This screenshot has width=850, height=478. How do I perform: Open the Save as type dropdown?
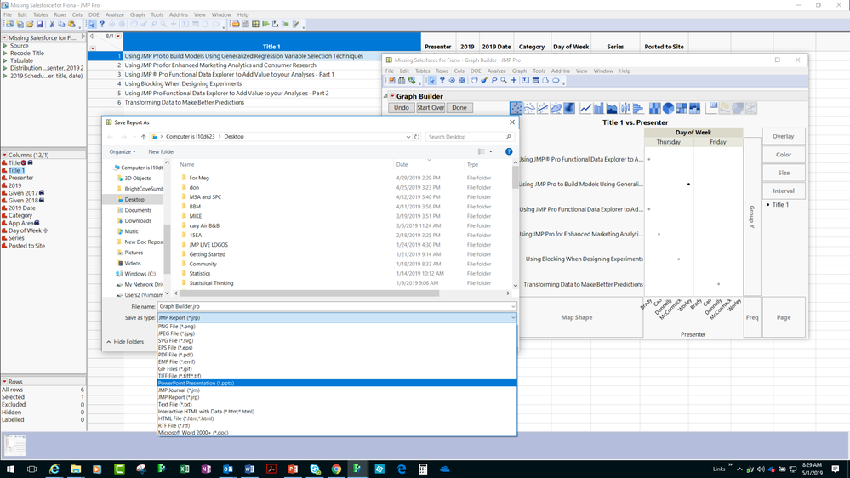click(x=336, y=317)
